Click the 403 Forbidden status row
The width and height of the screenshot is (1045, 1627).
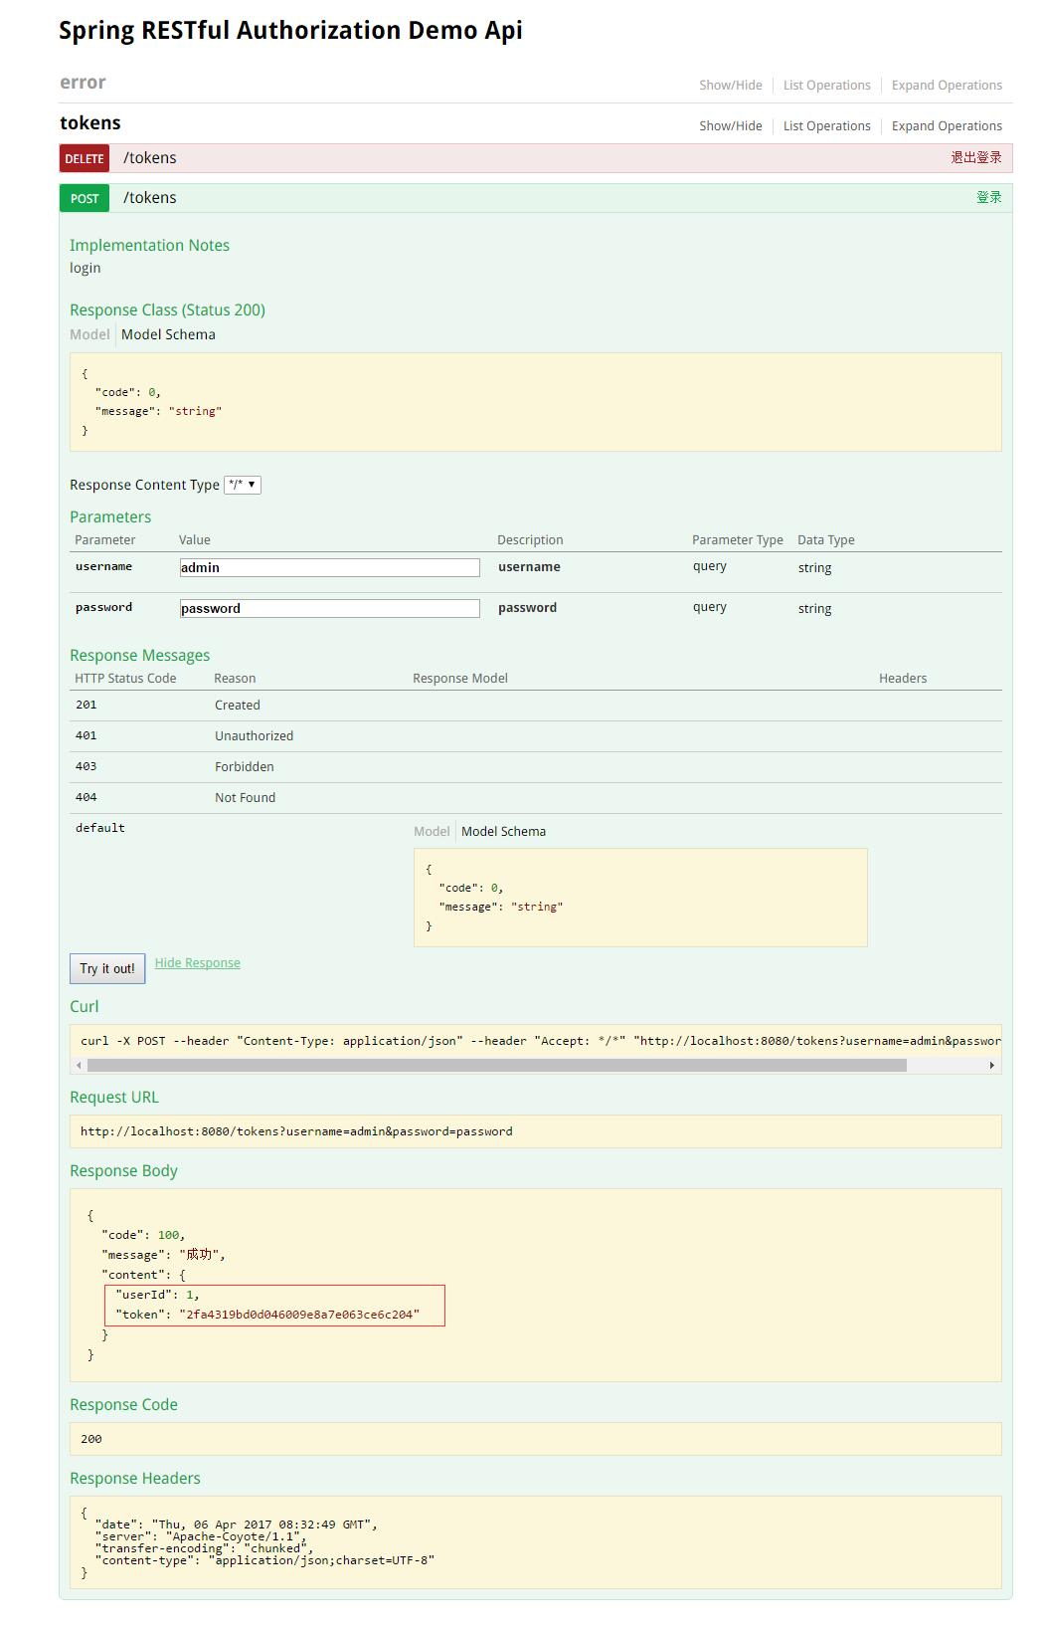pos(536,767)
